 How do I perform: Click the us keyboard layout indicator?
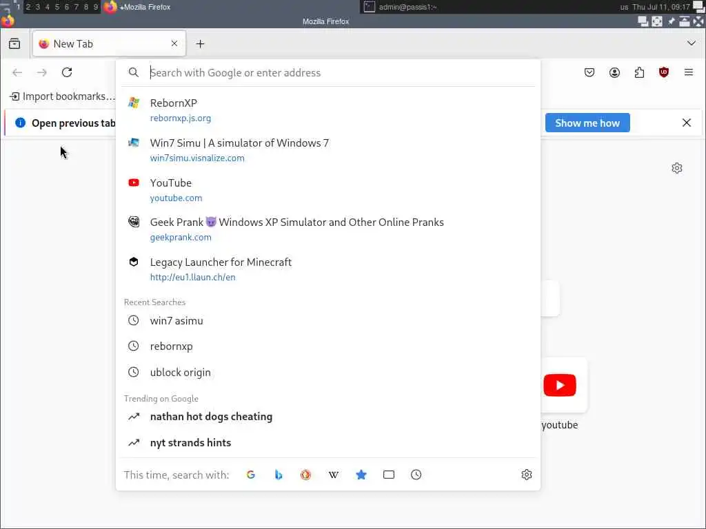pos(624,7)
